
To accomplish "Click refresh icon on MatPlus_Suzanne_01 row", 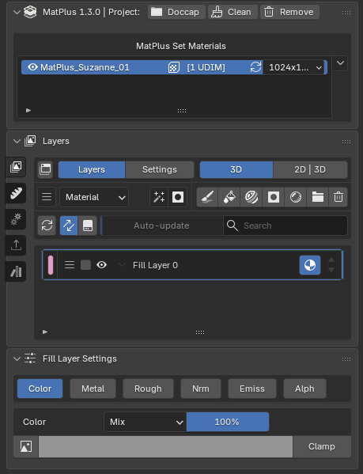I will click(x=255, y=67).
